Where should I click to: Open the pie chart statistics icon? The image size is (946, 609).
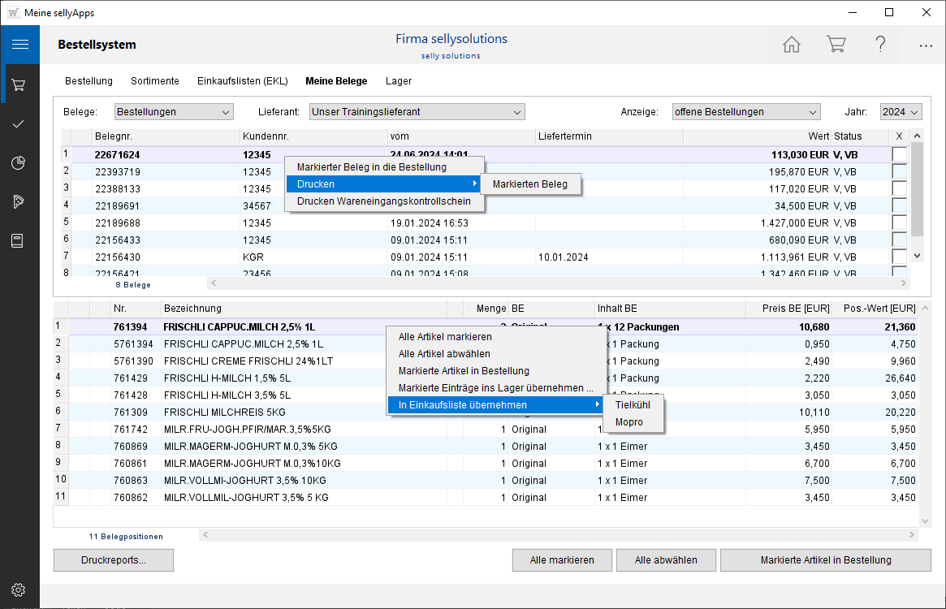click(19, 162)
